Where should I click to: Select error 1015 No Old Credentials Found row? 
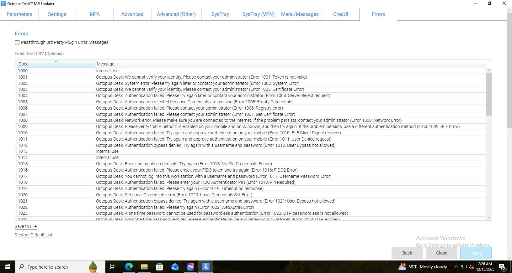point(251,164)
